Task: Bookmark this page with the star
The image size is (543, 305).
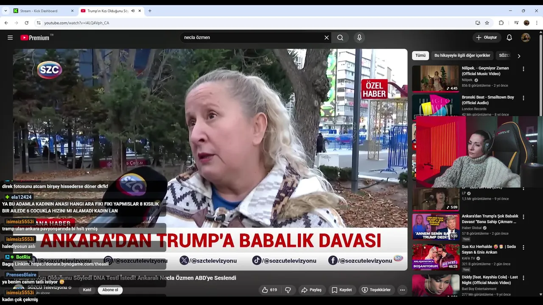Action: (487, 23)
